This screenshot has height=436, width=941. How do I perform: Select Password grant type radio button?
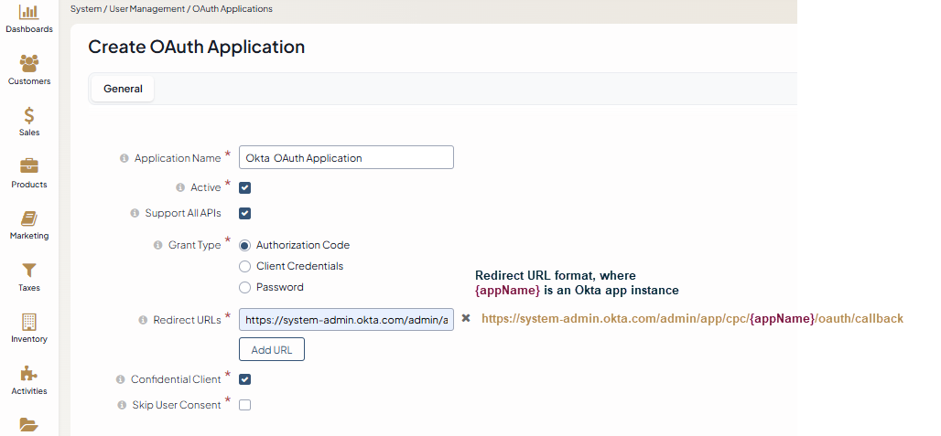[244, 287]
